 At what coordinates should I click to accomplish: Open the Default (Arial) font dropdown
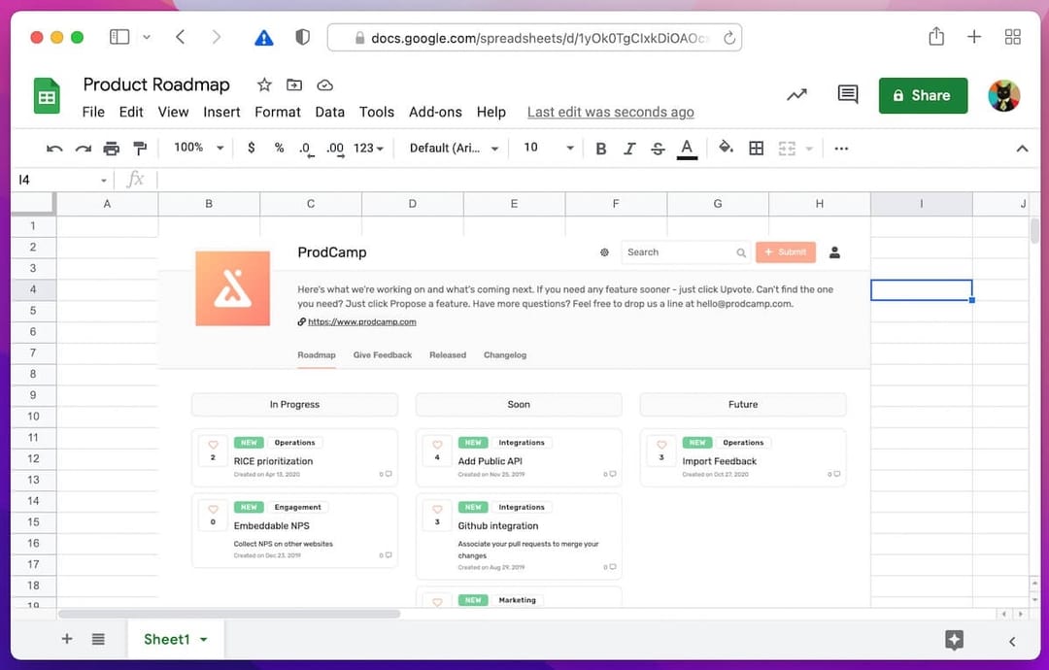[x=455, y=148]
